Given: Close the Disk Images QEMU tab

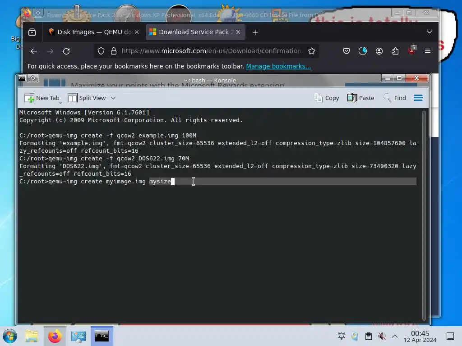Looking at the screenshot, I should pyautogui.click(x=137, y=32).
